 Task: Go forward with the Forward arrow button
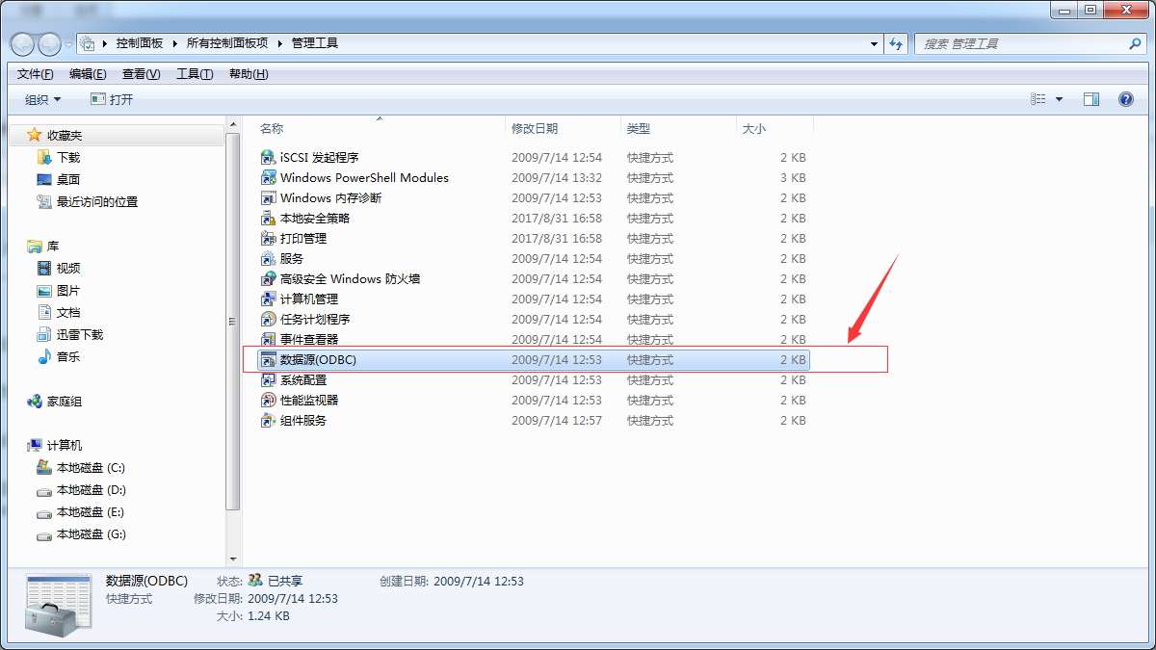[x=49, y=43]
